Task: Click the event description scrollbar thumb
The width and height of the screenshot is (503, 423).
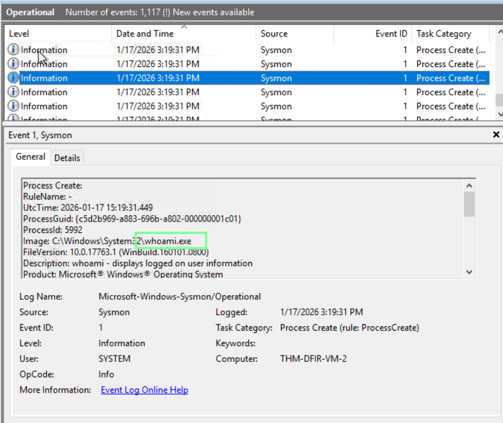Action: (469, 204)
